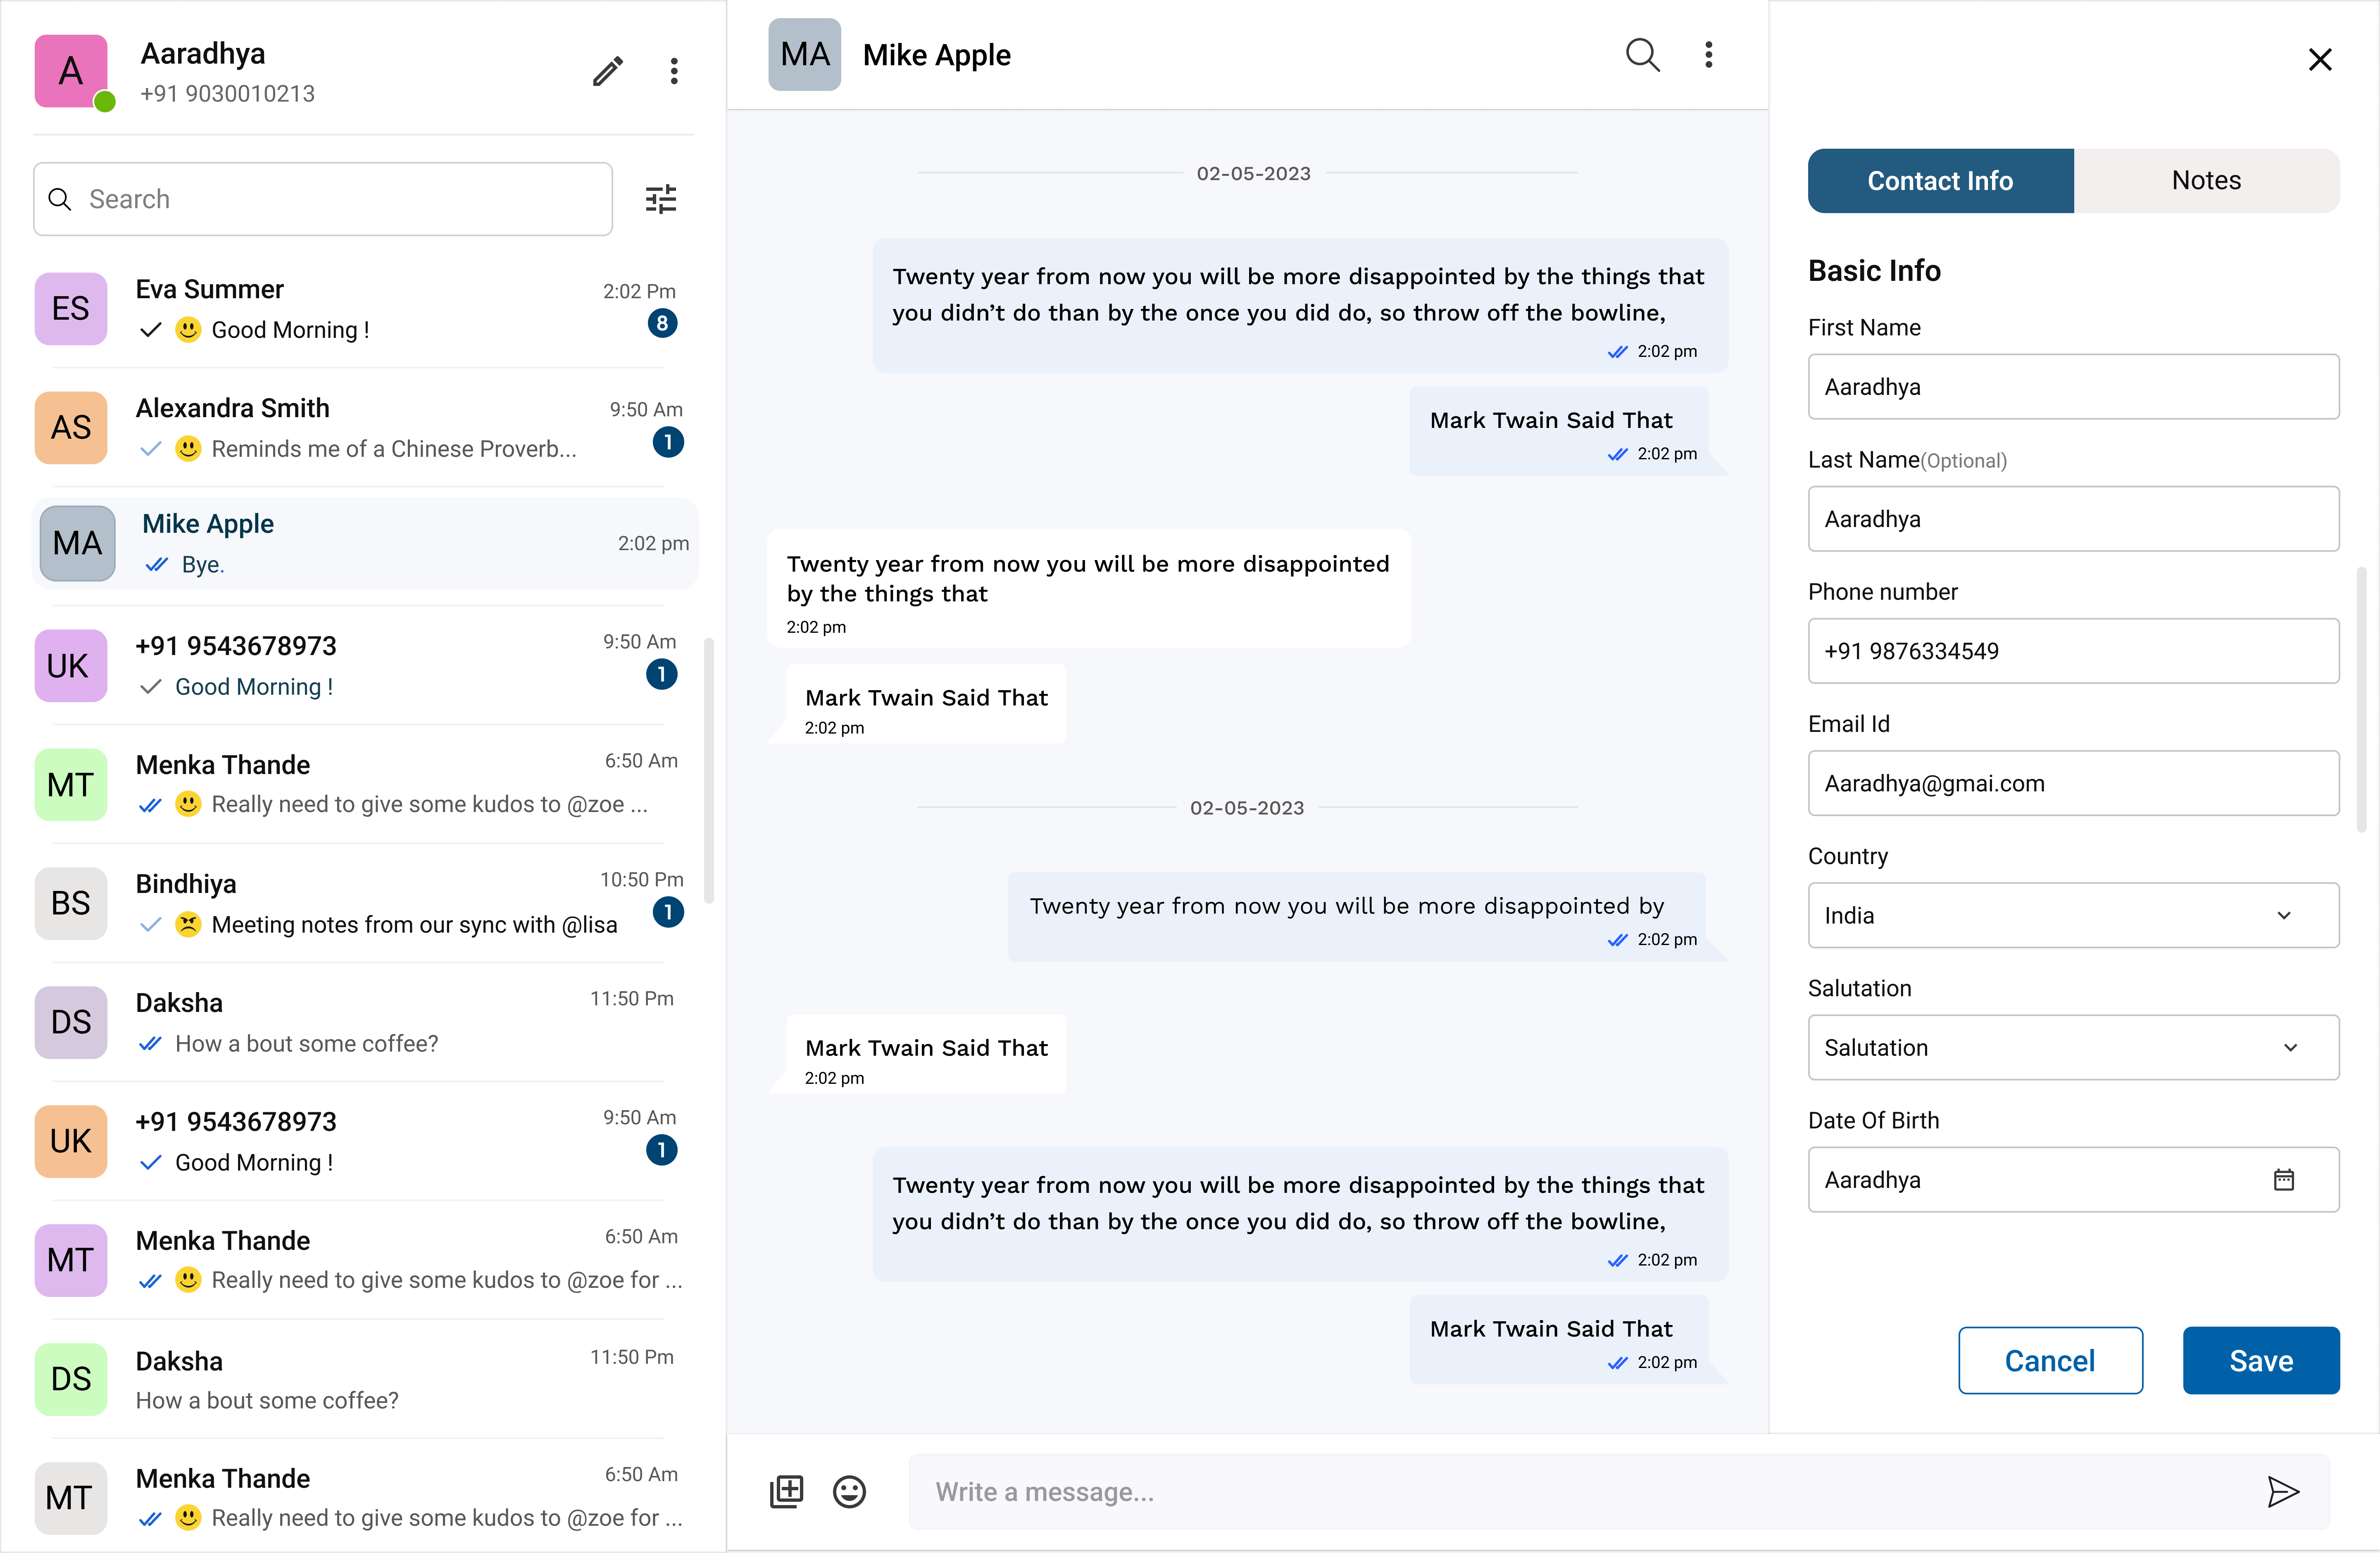
Task: Open the emoji picker
Action: click(849, 1491)
